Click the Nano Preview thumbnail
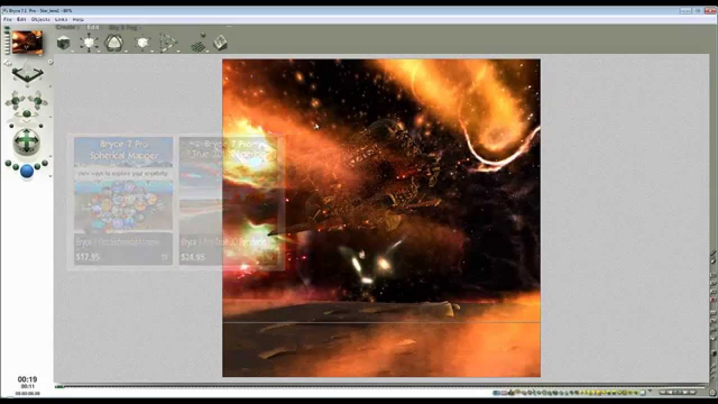This screenshot has height=404, width=718. (27, 43)
